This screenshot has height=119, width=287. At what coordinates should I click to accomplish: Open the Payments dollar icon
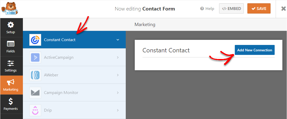(11, 101)
